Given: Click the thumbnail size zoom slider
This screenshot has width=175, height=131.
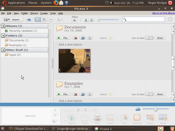Looking at the screenshot, I should point(156,109).
